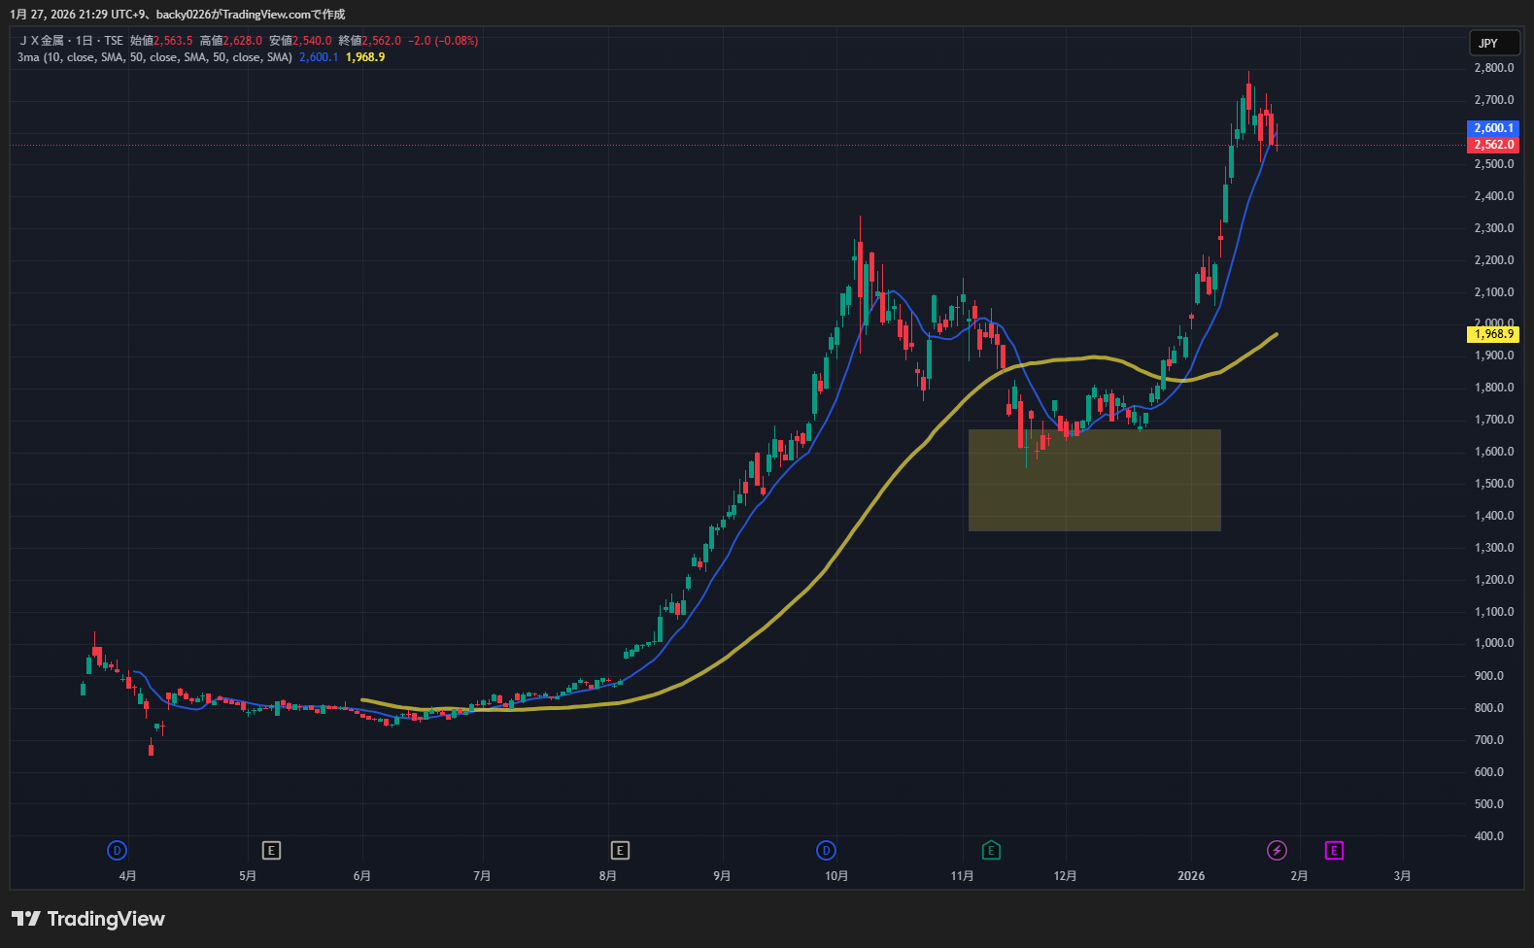
Task: Click the green earnings marker near November
Action: tap(991, 851)
